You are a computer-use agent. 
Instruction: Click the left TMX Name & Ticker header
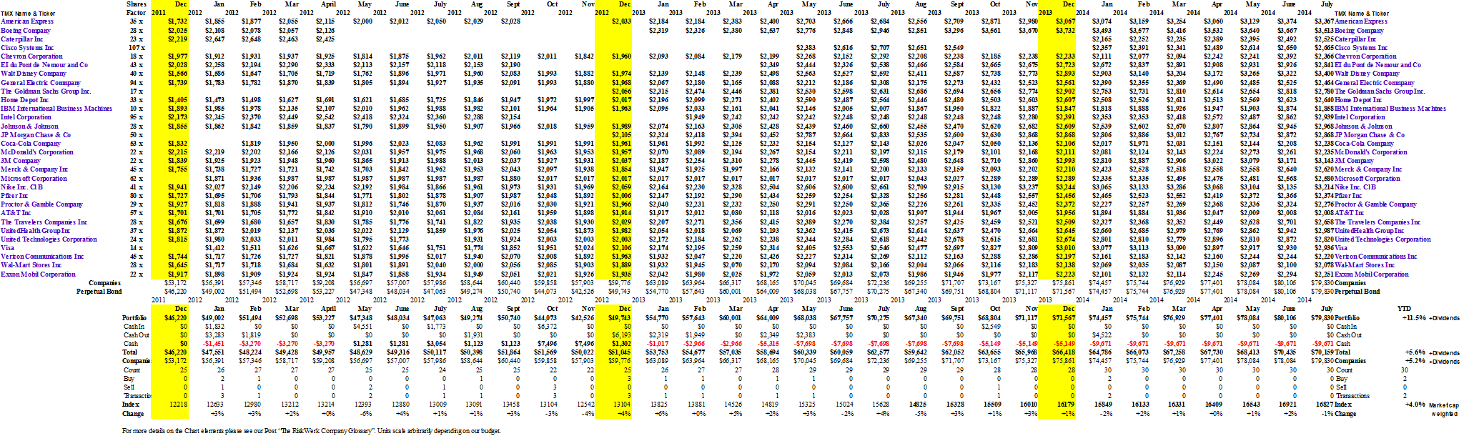[26, 14]
